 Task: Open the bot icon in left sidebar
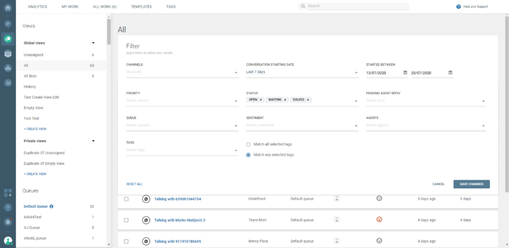pyautogui.click(x=8, y=68)
